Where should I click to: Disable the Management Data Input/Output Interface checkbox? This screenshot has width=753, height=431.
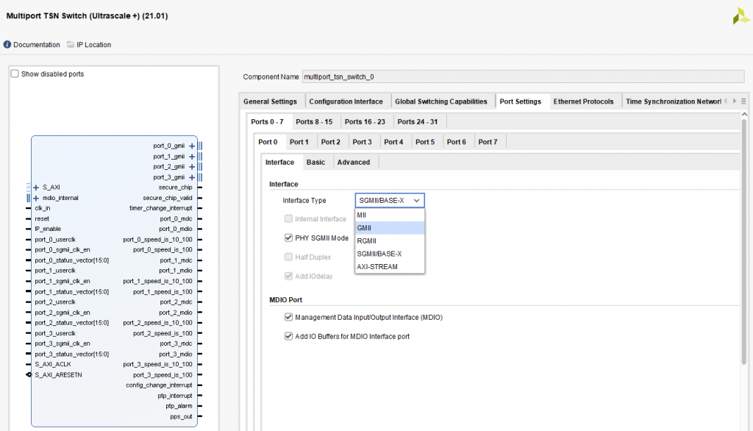tap(288, 318)
